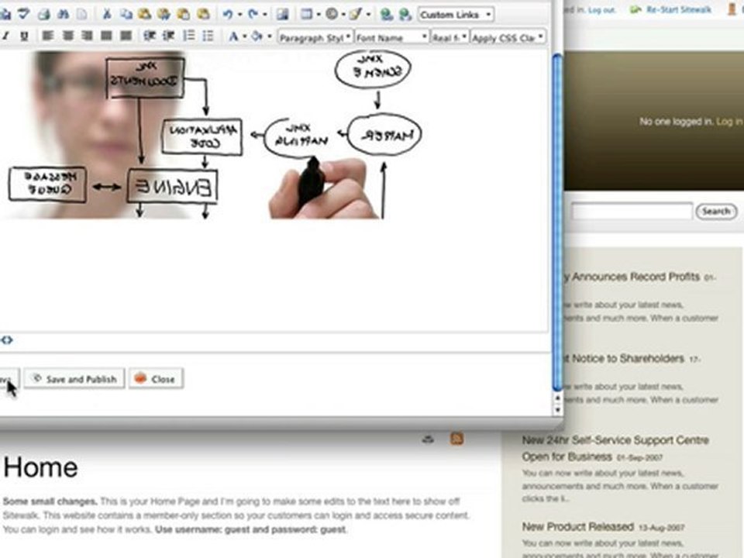Click the Search button on the website
The image size is (744, 558).
point(716,211)
